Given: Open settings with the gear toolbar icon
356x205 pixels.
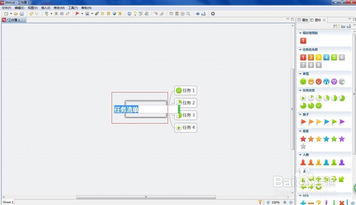Looking at the screenshot, I should 213,14.
